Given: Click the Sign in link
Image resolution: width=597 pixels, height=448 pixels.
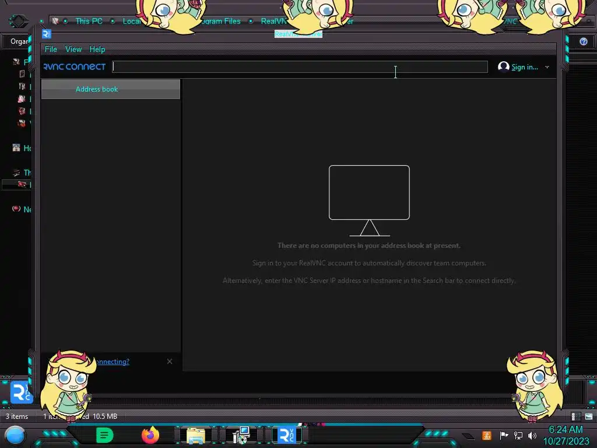Looking at the screenshot, I should tap(524, 67).
